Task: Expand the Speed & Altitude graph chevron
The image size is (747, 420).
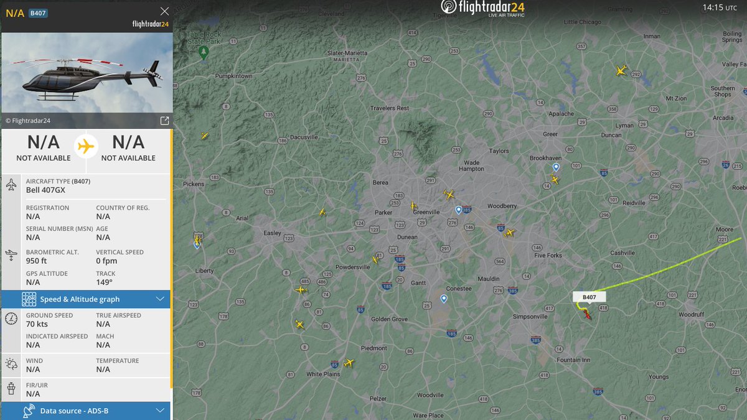Action: (160, 299)
